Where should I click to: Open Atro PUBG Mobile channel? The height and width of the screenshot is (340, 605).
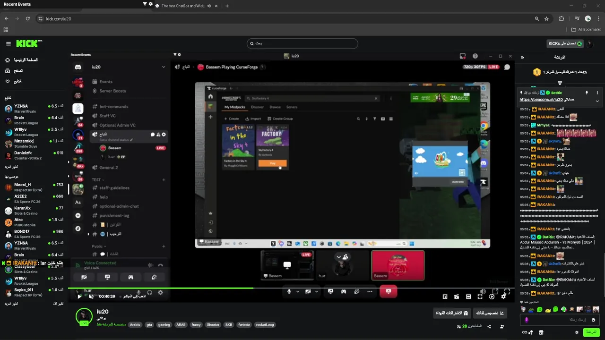tap(33, 222)
